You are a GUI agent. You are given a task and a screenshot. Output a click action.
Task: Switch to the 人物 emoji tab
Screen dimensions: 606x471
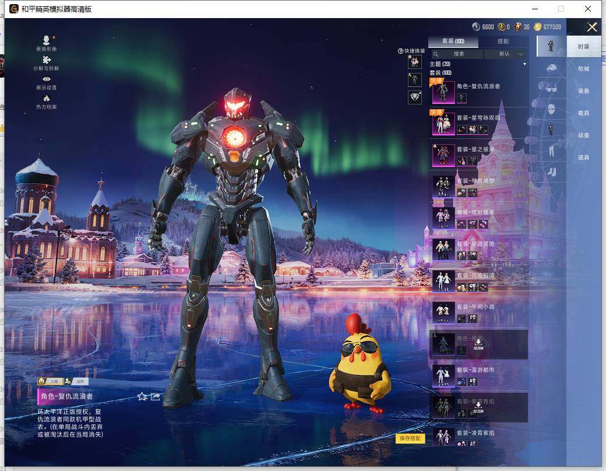tap(50, 381)
